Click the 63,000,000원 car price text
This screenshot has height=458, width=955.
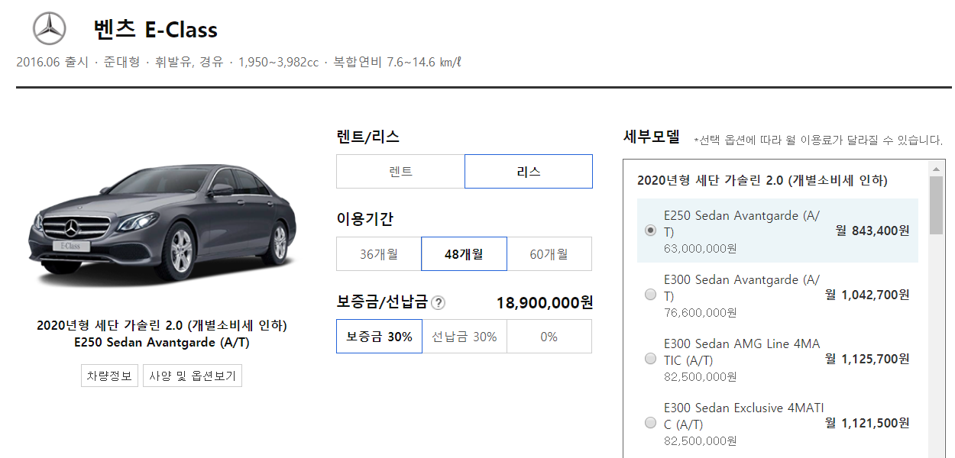tap(700, 248)
